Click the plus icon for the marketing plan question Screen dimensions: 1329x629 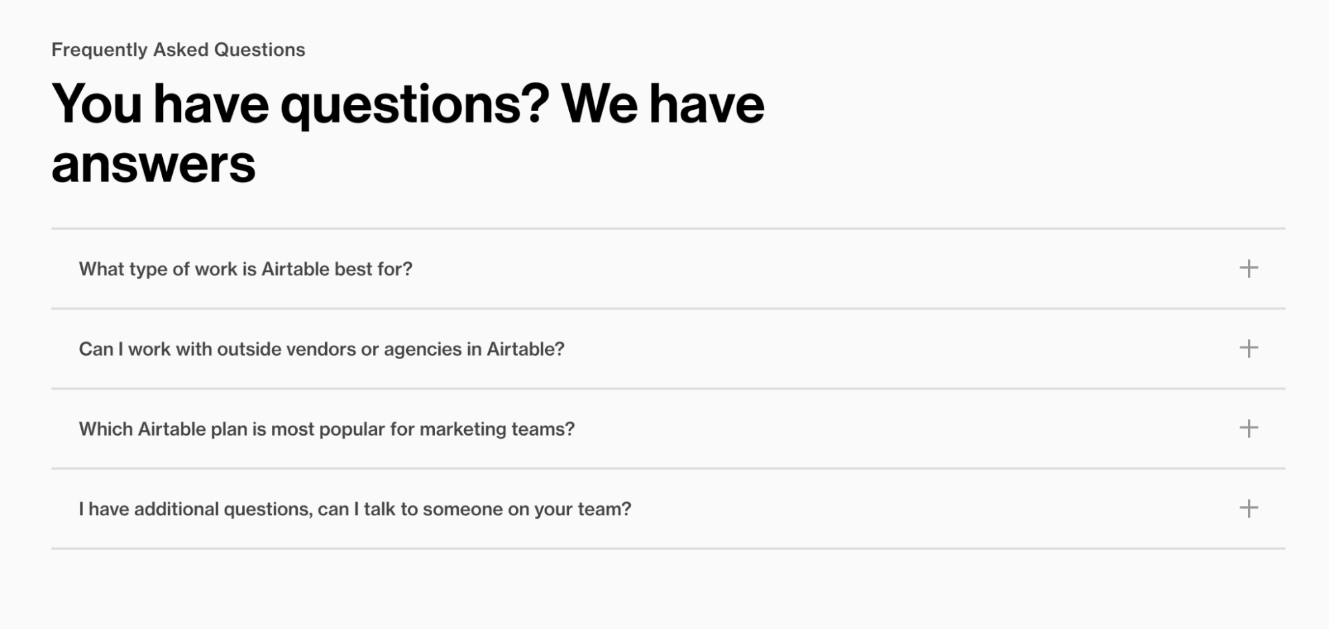coord(1249,430)
